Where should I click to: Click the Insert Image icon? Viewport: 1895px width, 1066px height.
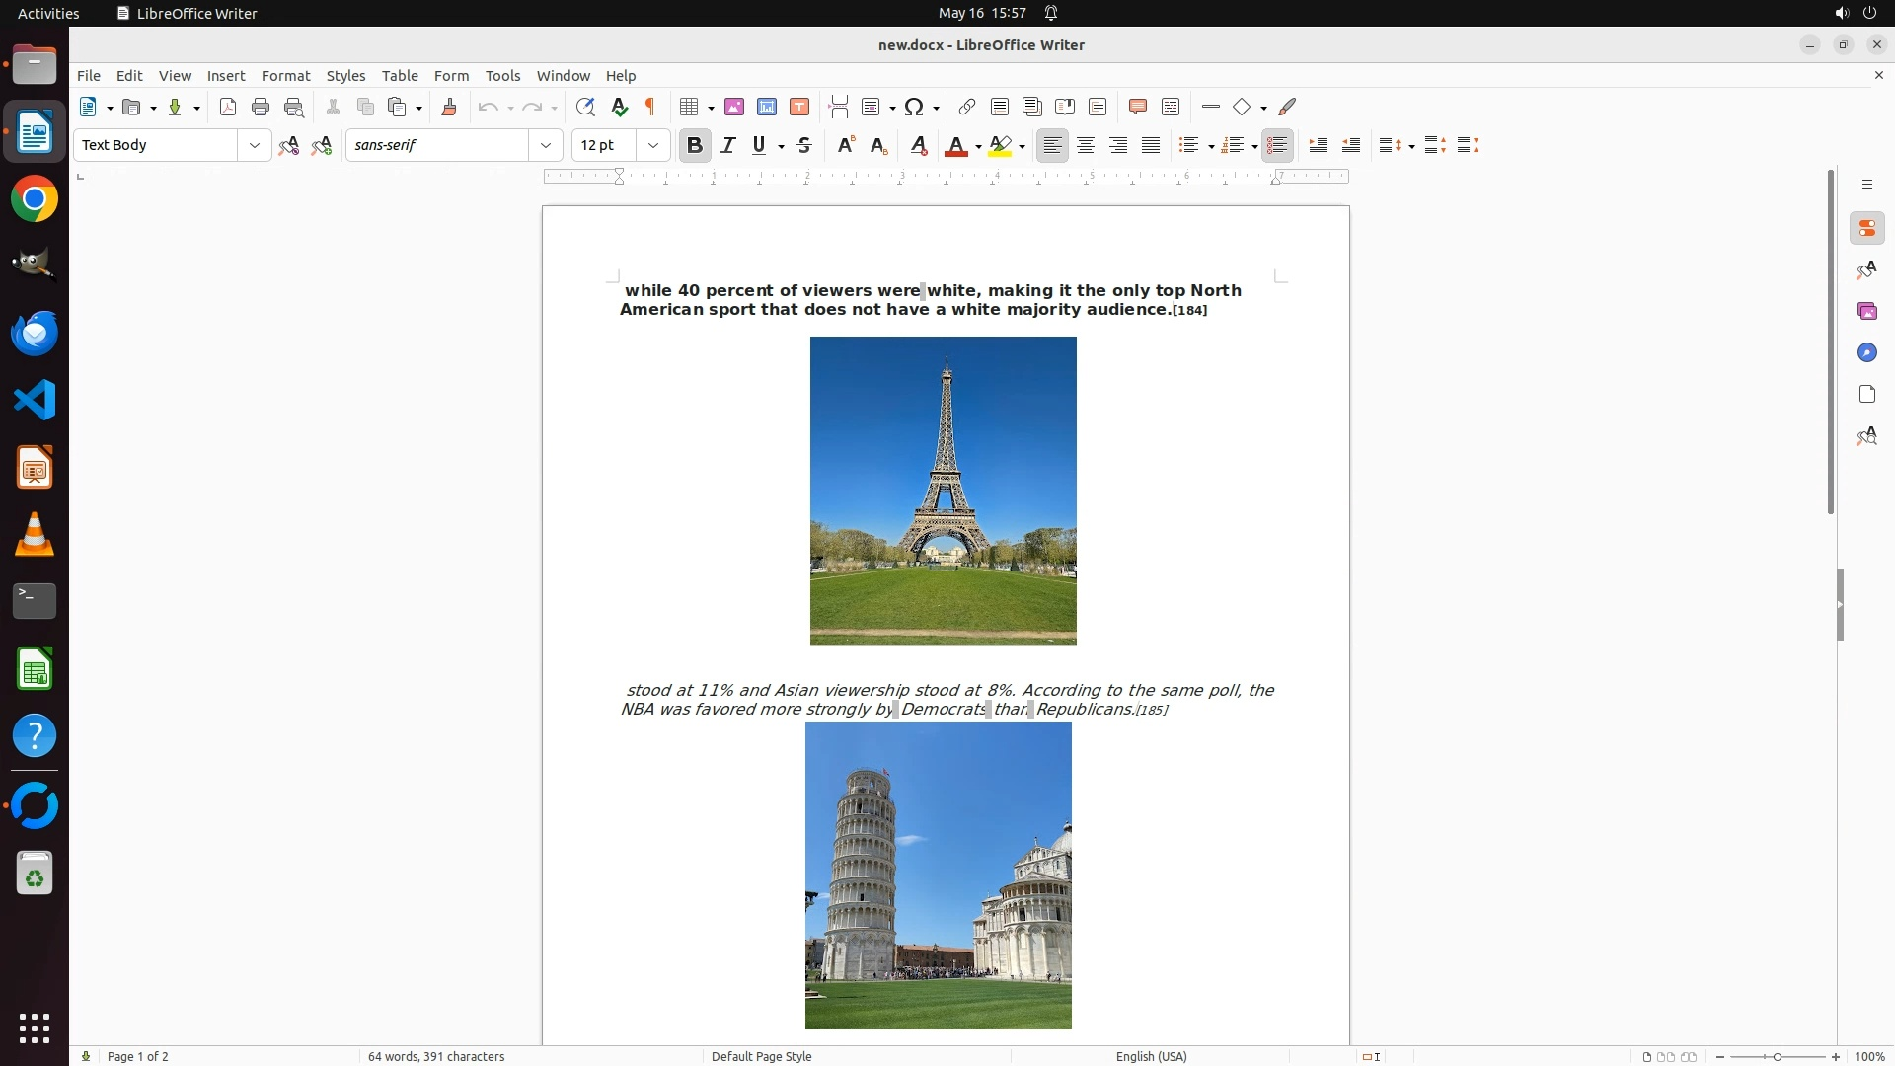[734, 108]
